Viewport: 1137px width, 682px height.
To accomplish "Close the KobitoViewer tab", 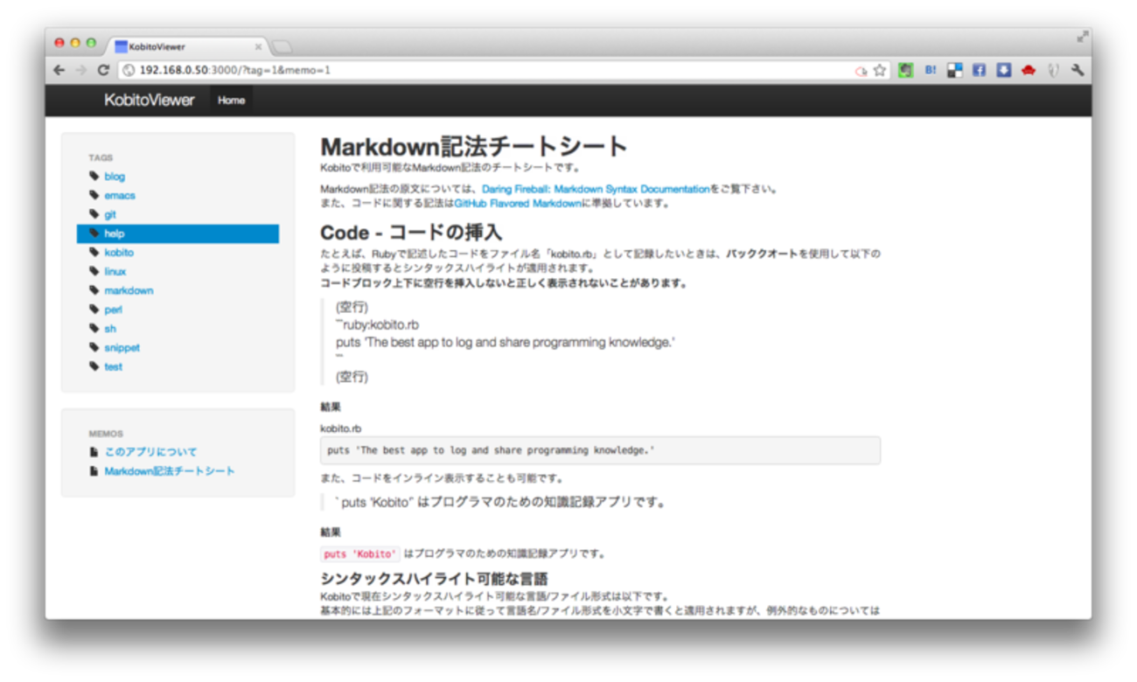I will coord(258,47).
